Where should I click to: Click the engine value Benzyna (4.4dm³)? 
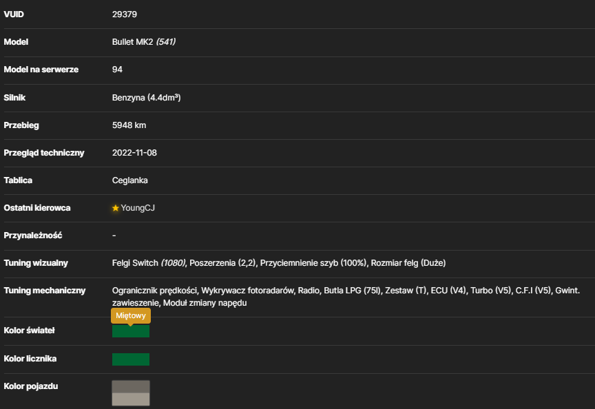tap(146, 98)
